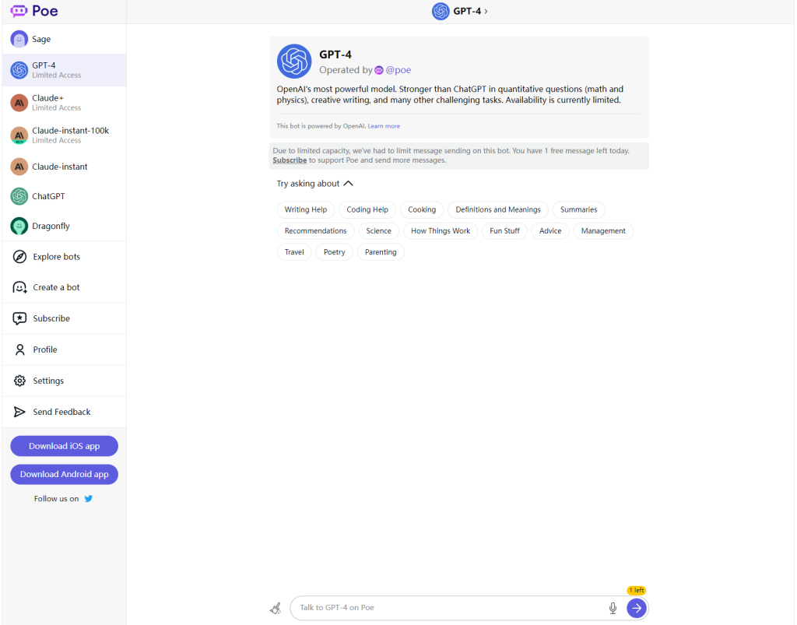
Task: Click the Profile person icon
Action: [19, 349]
